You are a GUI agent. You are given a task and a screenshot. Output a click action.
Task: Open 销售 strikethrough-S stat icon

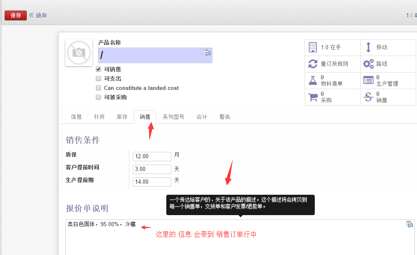point(368,97)
